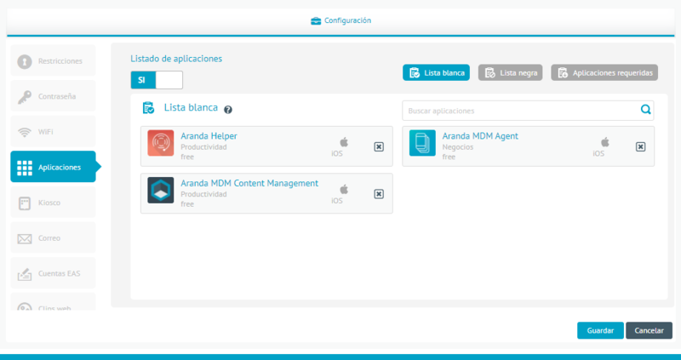Open the Restricciones section in sidebar
681x360 pixels.
tap(53, 61)
